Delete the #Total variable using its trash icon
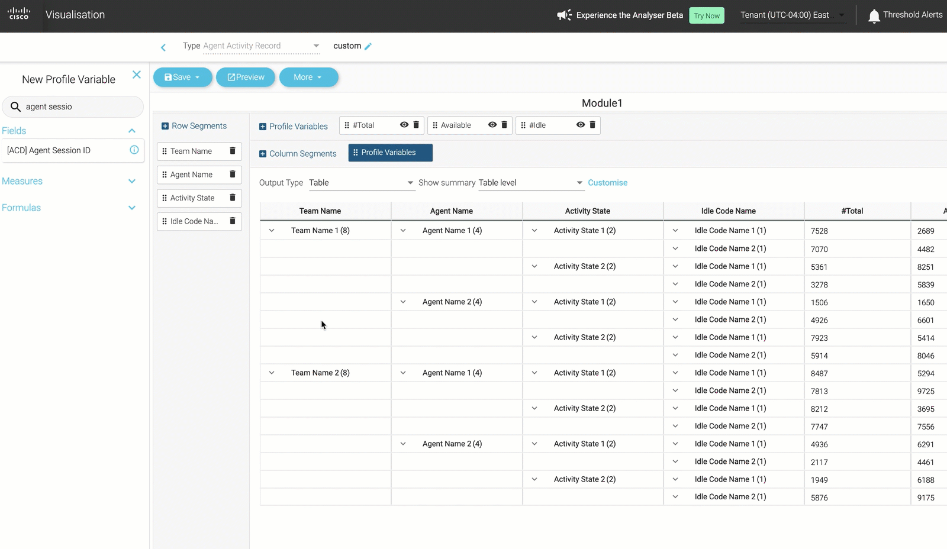Screen dimensions: 947x549 point(415,125)
